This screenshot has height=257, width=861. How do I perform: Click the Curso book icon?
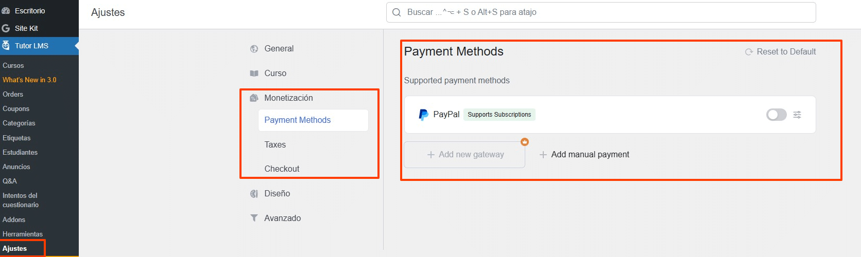254,74
